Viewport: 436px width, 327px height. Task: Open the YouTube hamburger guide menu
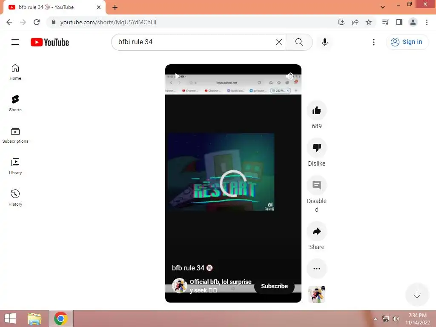pyautogui.click(x=15, y=42)
